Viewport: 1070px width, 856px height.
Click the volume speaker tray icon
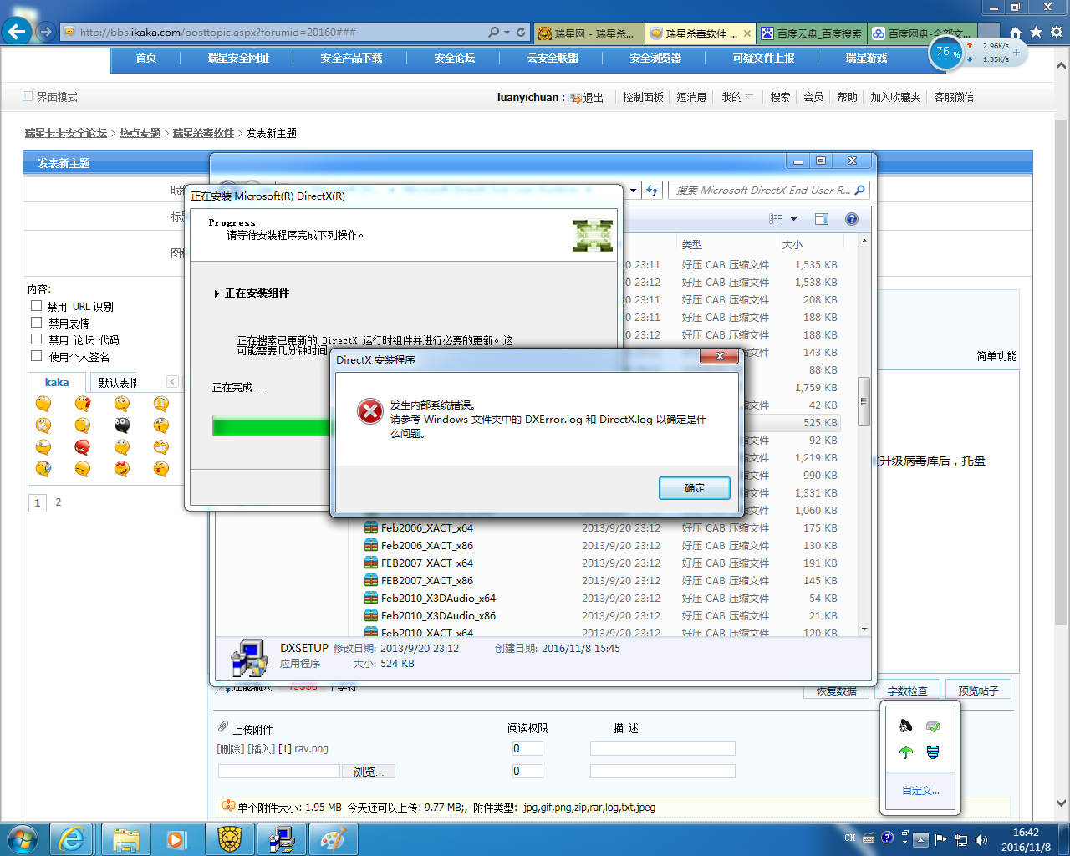981,839
